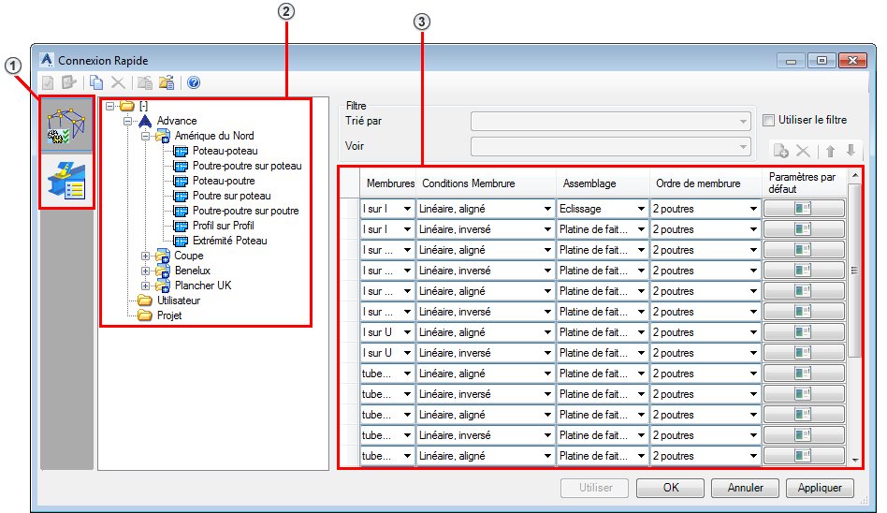Click the toolbar icon next to the help button
This screenshot has height=513, width=887.
tap(167, 82)
